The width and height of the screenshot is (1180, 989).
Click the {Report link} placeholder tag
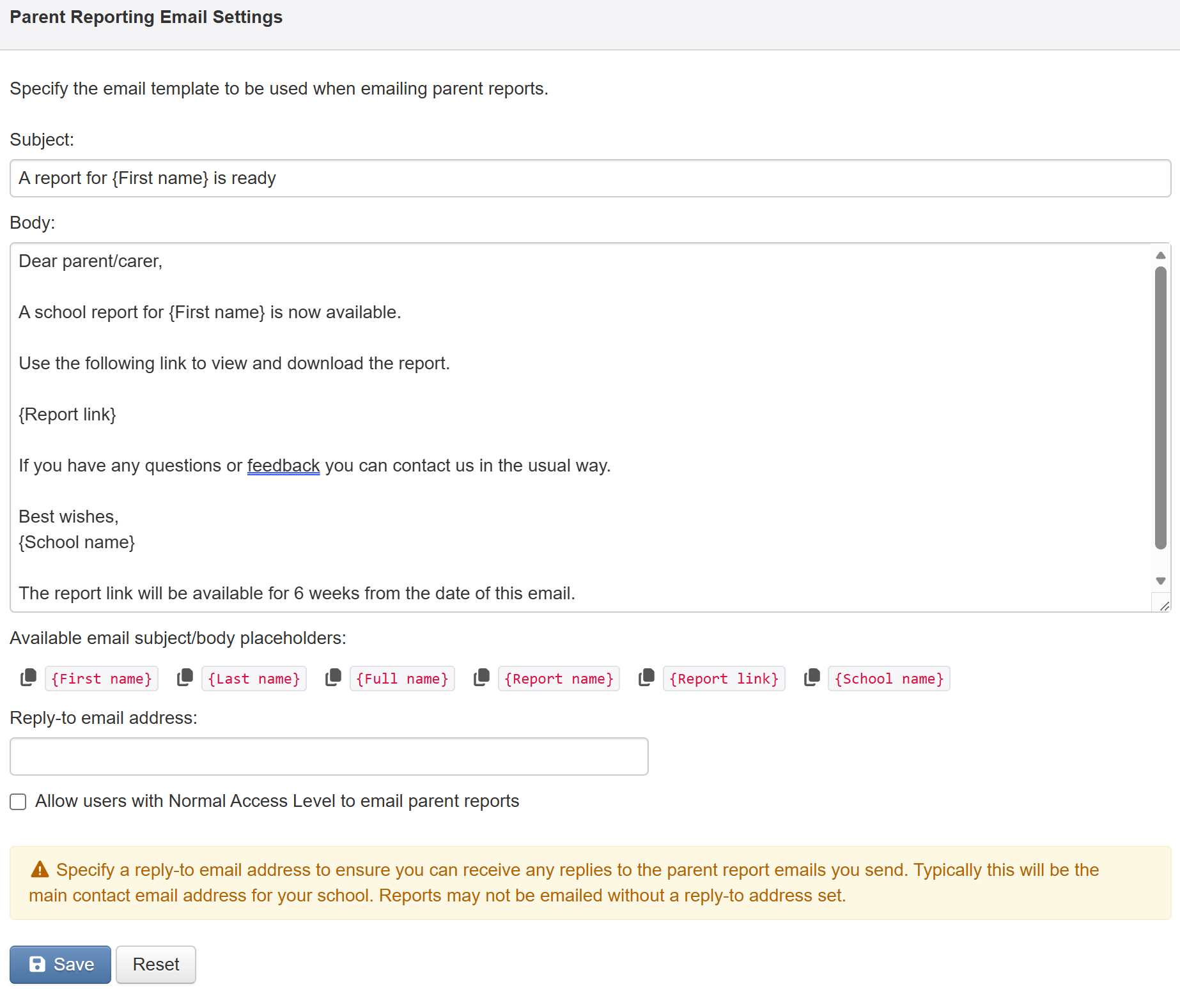coord(724,678)
